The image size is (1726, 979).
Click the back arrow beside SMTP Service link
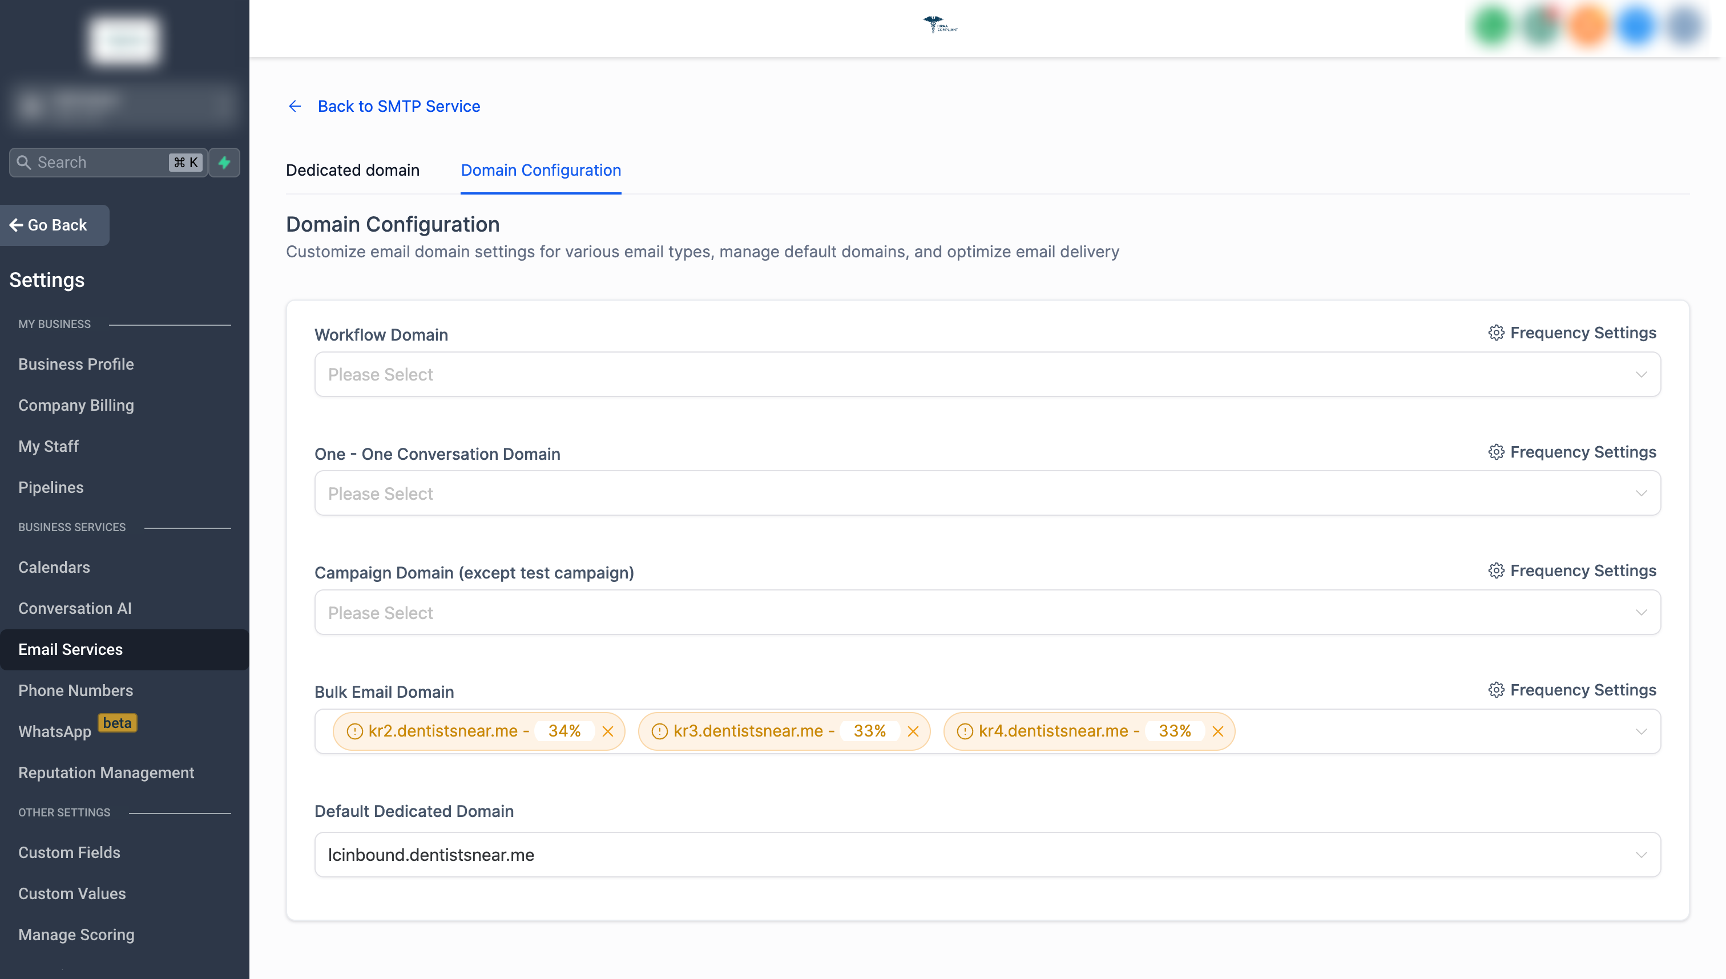point(295,106)
